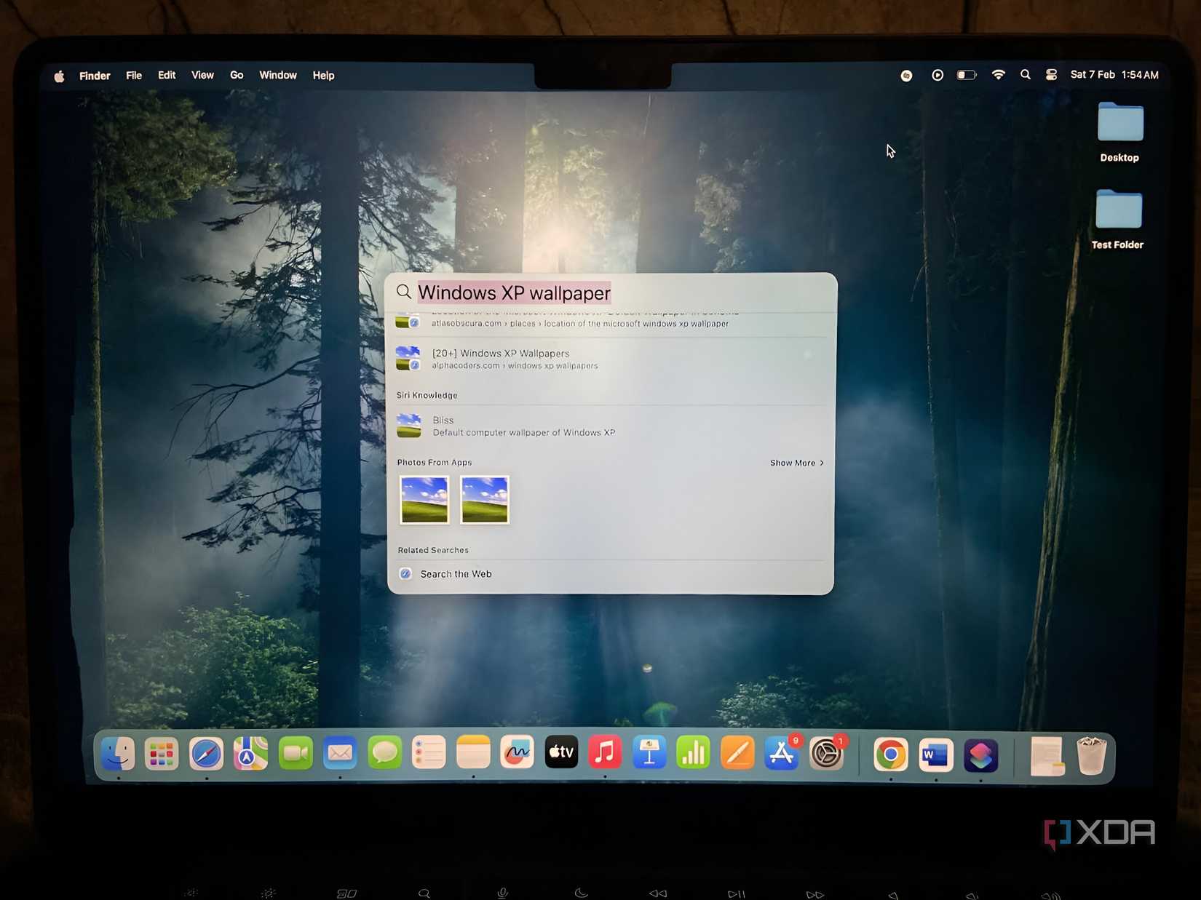Open Trash in the dock
Image resolution: width=1201 pixels, height=900 pixels.
pos(1092,756)
